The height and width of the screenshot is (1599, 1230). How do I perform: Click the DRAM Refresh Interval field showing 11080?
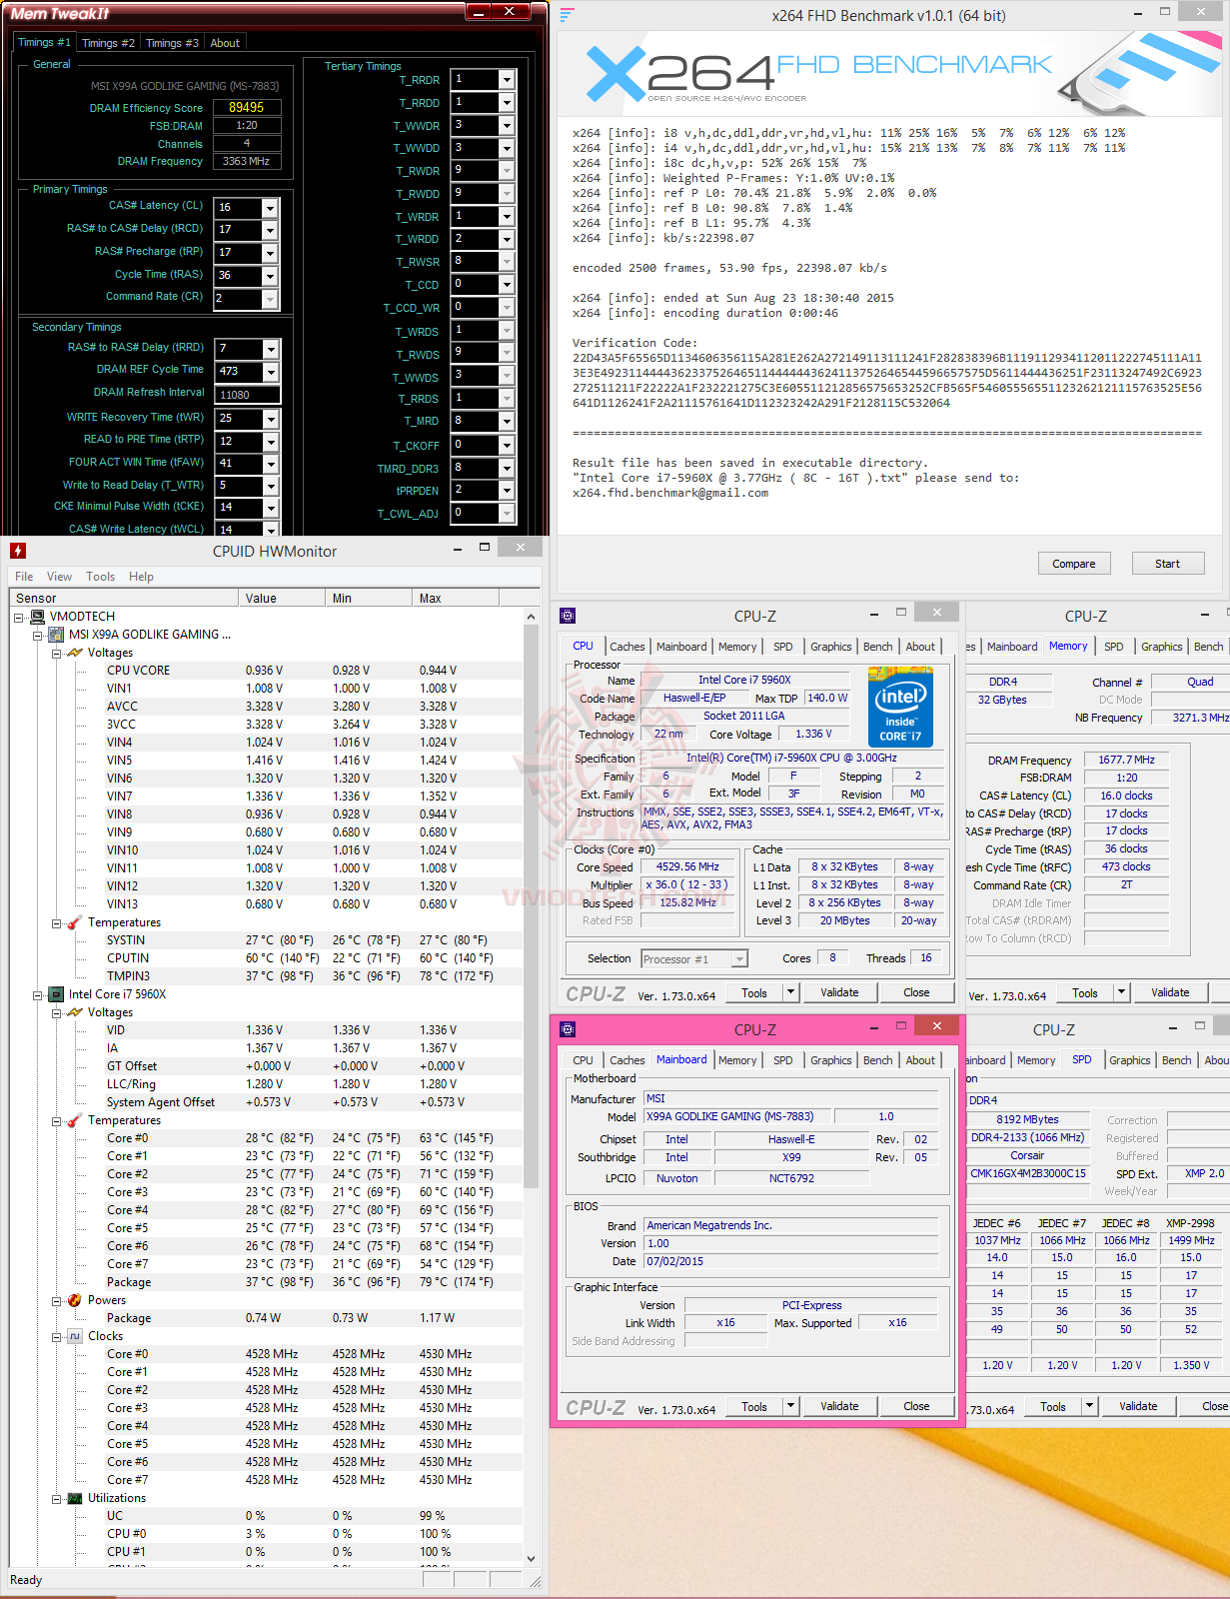click(247, 395)
